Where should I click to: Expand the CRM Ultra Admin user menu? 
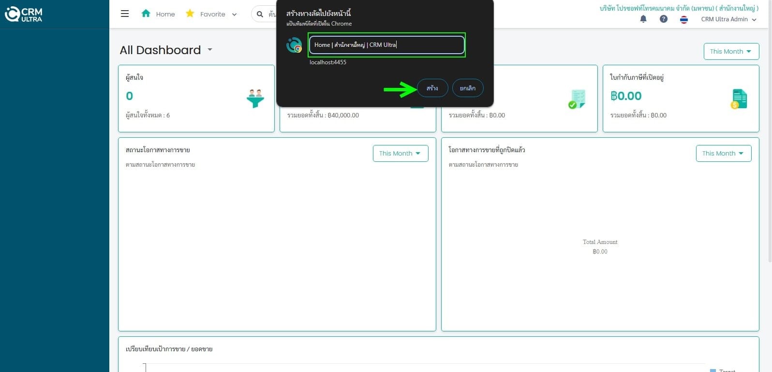pyautogui.click(x=728, y=19)
